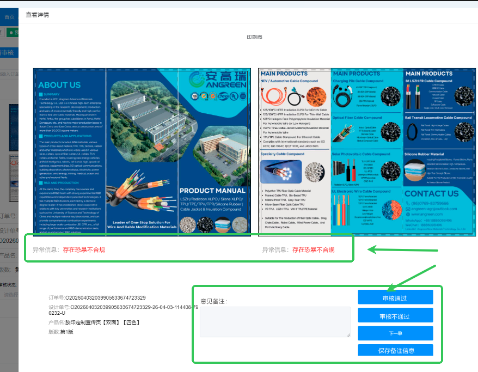Select right 存在恐暴不合规 anomaly message
Screen dimensions: 478x372
314,250
